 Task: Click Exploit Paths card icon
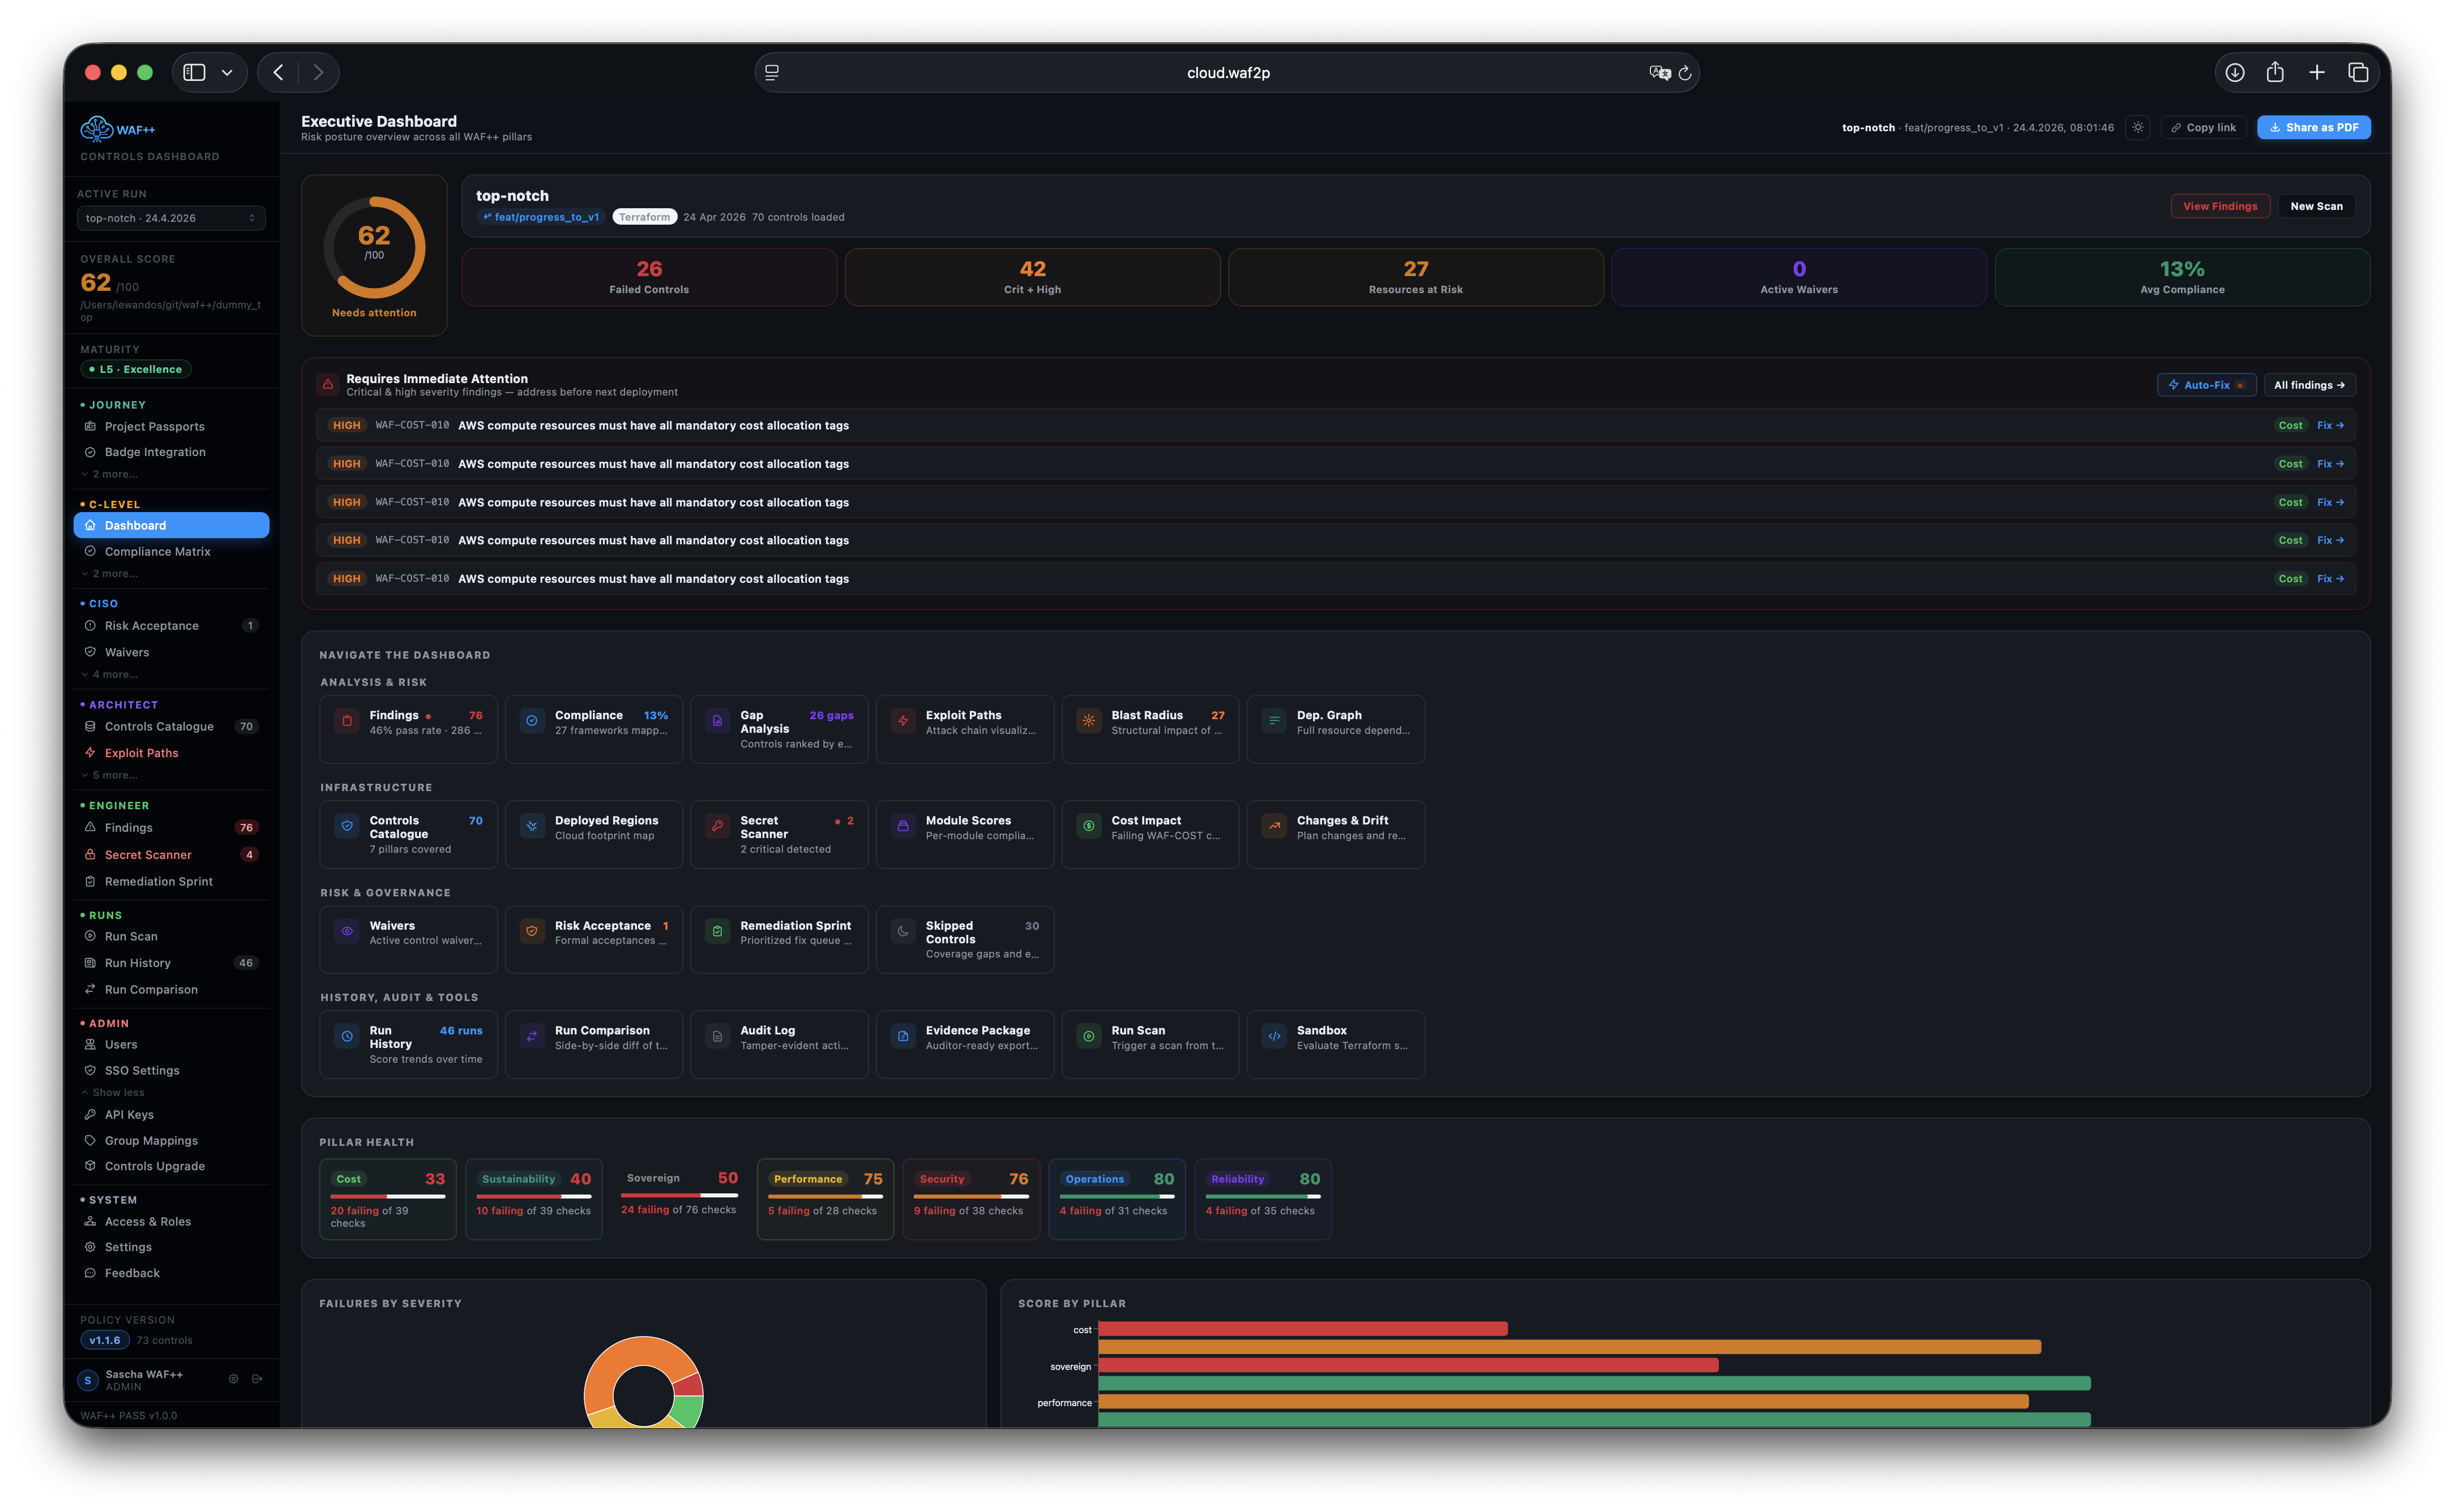(904, 721)
